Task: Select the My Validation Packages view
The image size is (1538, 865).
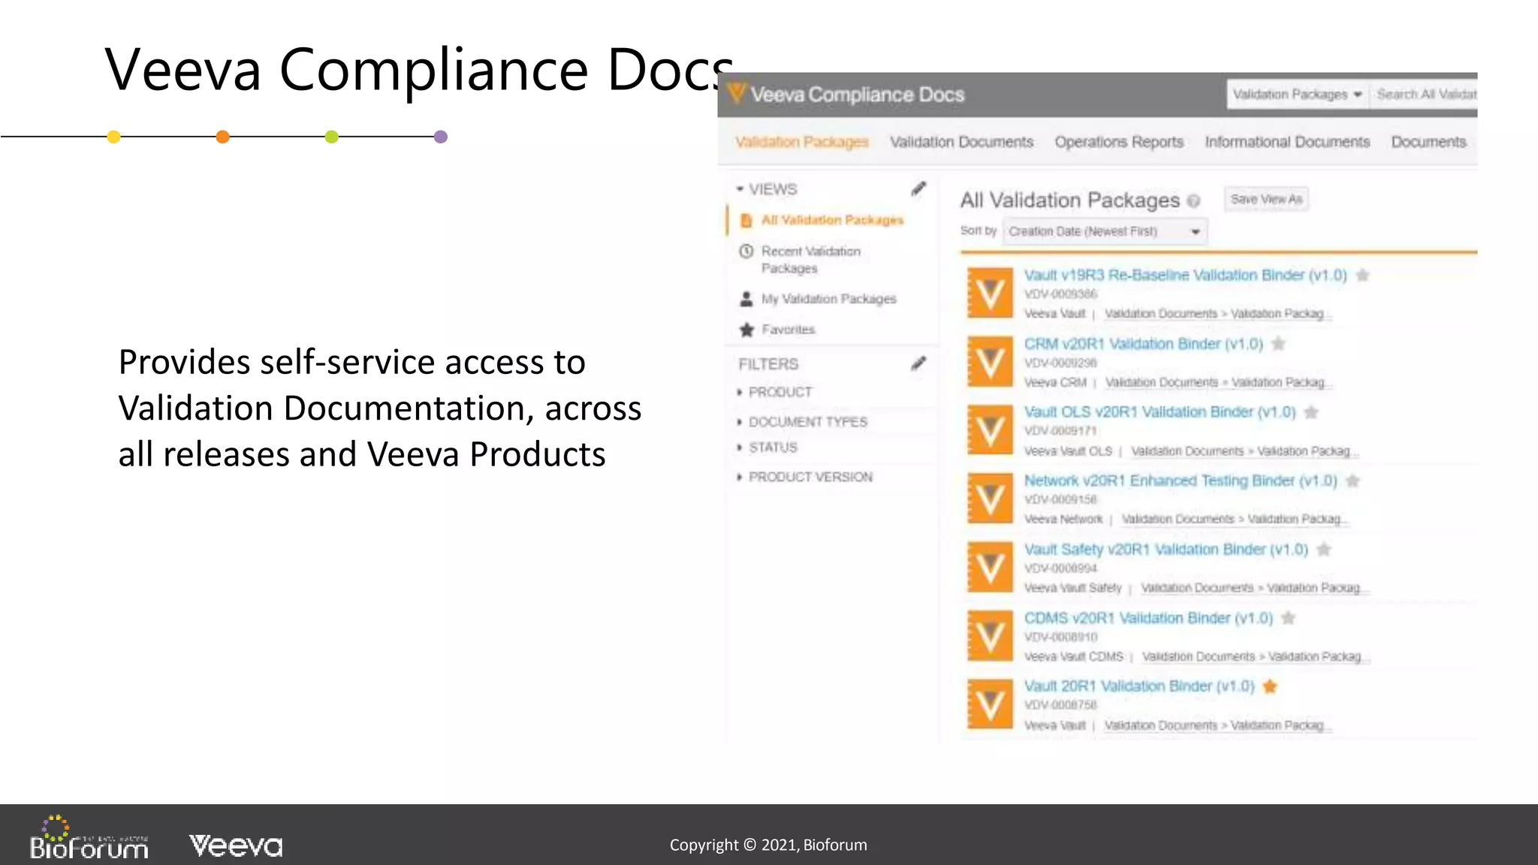Action: (x=829, y=299)
